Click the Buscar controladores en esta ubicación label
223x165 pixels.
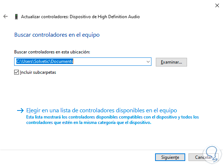pos(52,52)
